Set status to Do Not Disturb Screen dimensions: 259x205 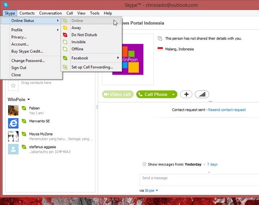(84, 35)
